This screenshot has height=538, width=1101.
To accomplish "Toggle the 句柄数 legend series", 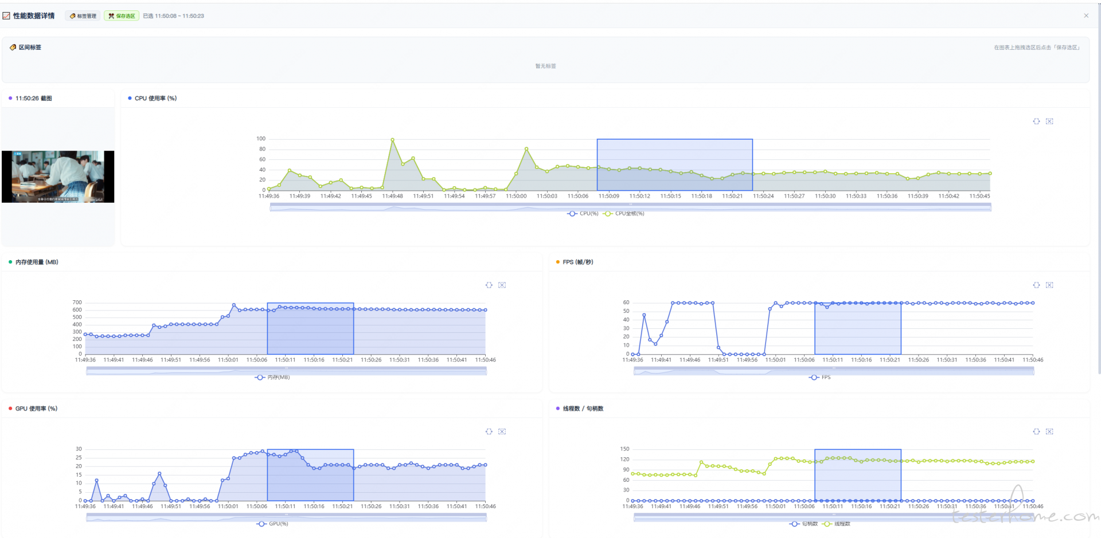I will (x=804, y=524).
